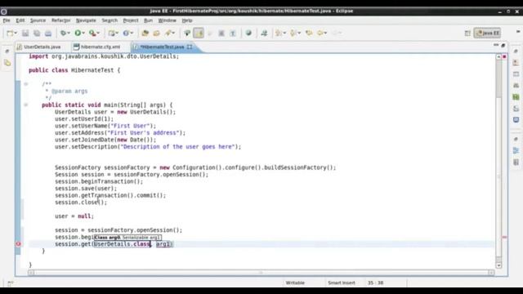Viewport: 523px width, 294px height.
Task: Toggle Breadcrumb toolbar button
Action: point(187,33)
